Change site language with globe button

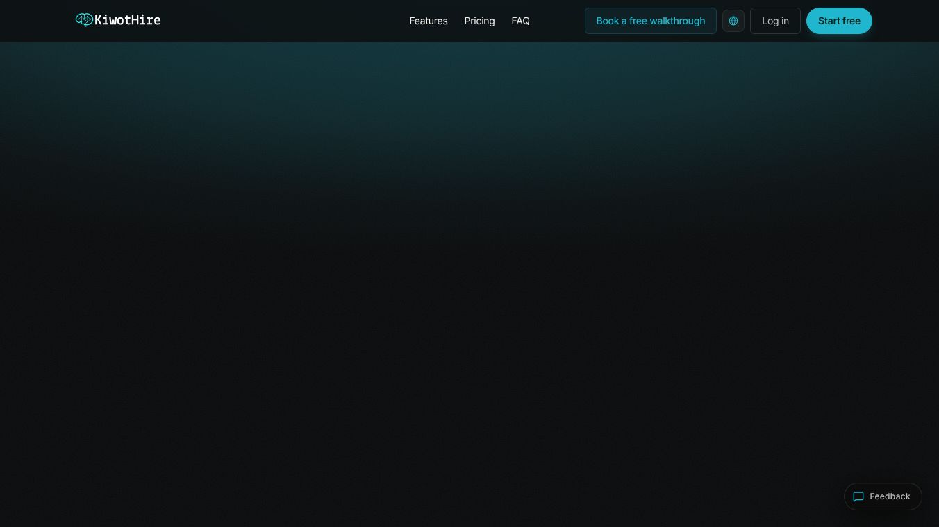pyautogui.click(x=733, y=21)
